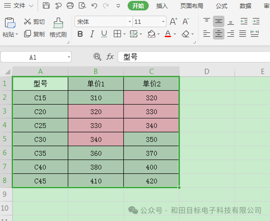Expand the quick access toolbar customize arrow
270x221 pixels.
[x=118, y=6]
